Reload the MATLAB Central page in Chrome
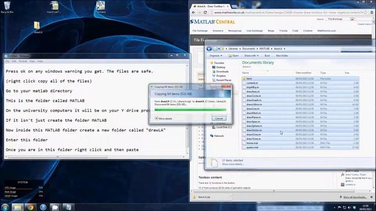The image size is (376, 211). click(x=205, y=12)
